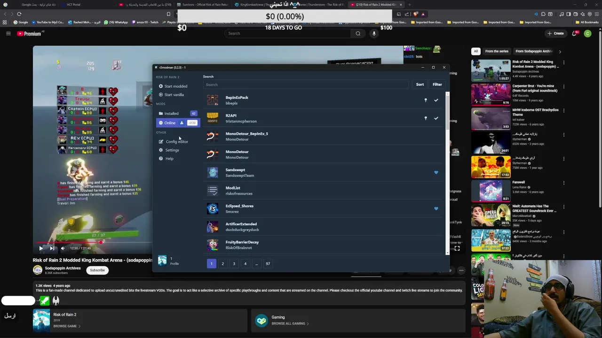This screenshot has height=338, width=602.
Task: Open the Browse All Gaming link
Action: [x=290, y=323]
